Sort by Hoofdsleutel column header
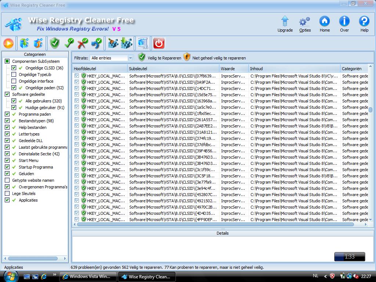 [x=100, y=69]
